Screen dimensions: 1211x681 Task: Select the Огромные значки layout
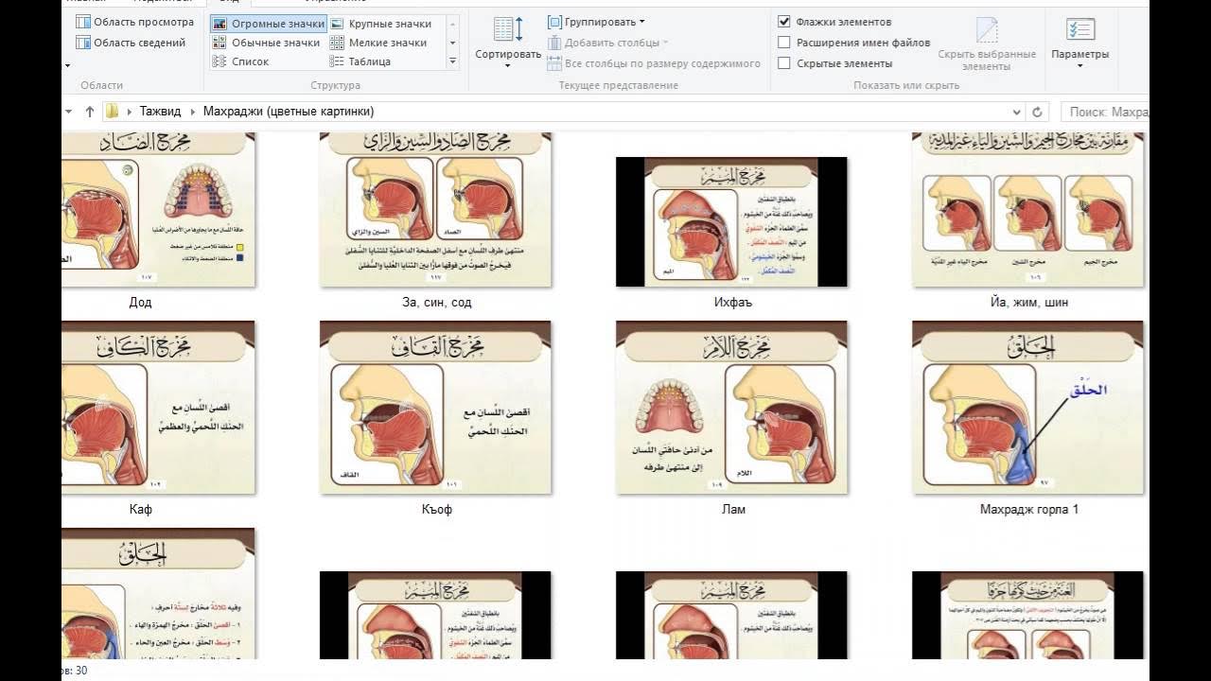tap(269, 24)
